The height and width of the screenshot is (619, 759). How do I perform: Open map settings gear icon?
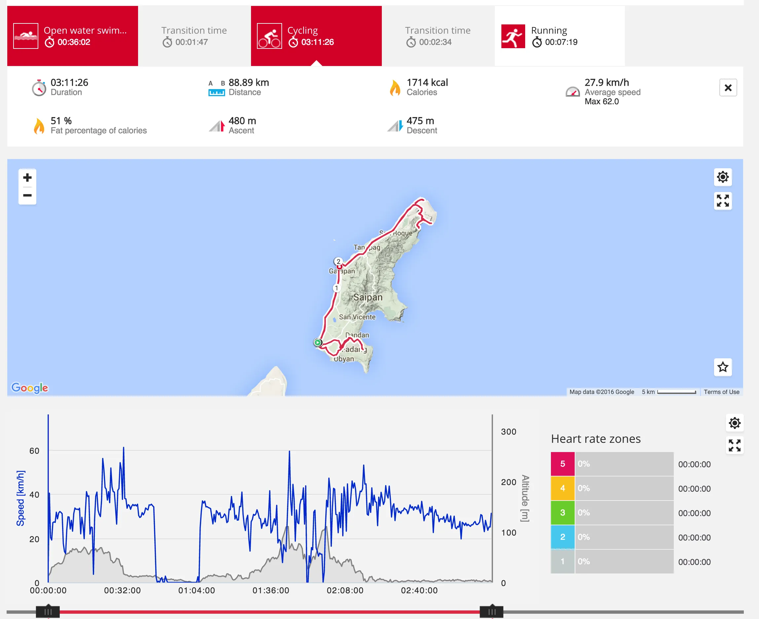pyautogui.click(x=723, y=177)
